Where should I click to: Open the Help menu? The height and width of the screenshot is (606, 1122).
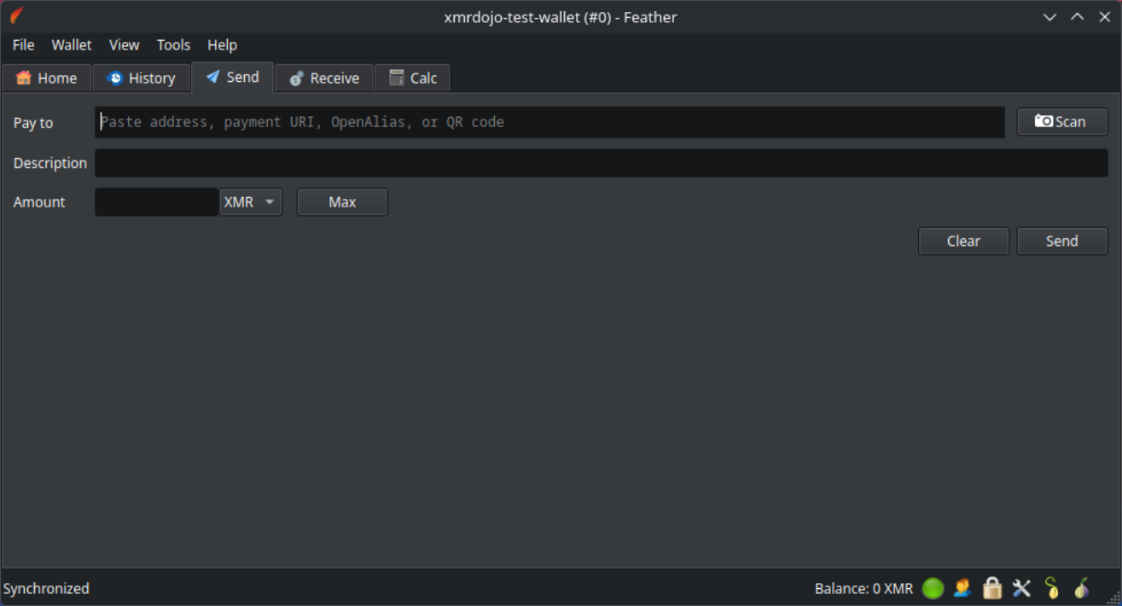point(222,45)
